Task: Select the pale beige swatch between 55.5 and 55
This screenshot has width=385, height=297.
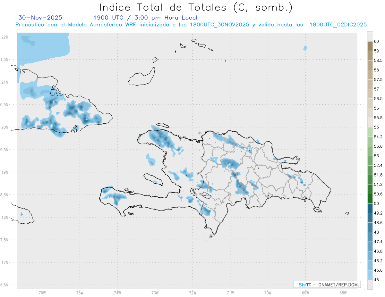Action: pyautogui.click(x=370, y=122)
